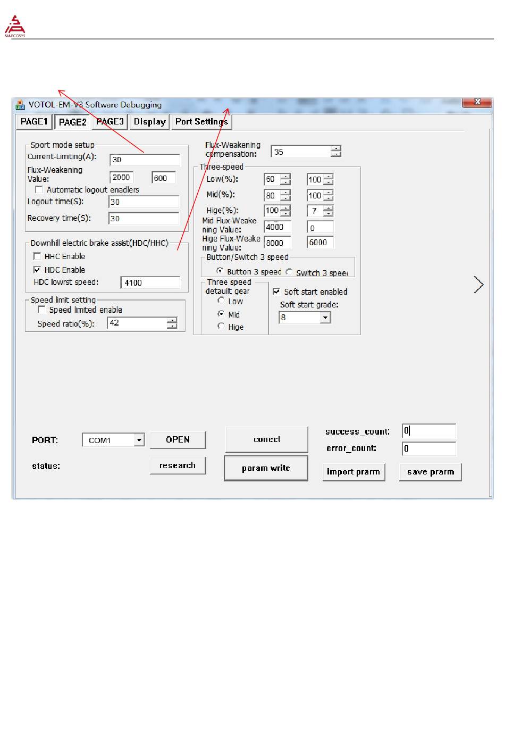
Task: Click the VOTOL app icon in title bar
Action: (x=20, y=105)
